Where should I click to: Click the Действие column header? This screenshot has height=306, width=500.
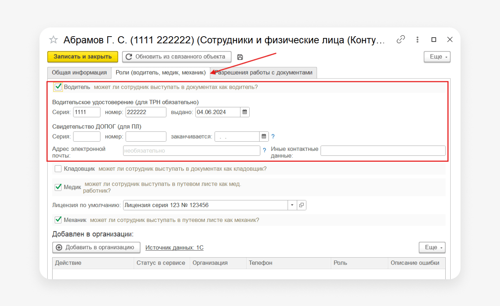(x=93, y=263)
